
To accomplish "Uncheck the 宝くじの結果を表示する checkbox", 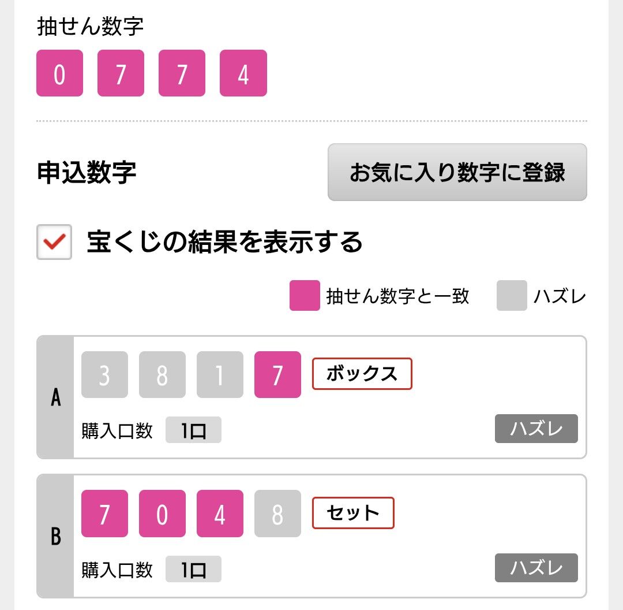I will 54,242.
